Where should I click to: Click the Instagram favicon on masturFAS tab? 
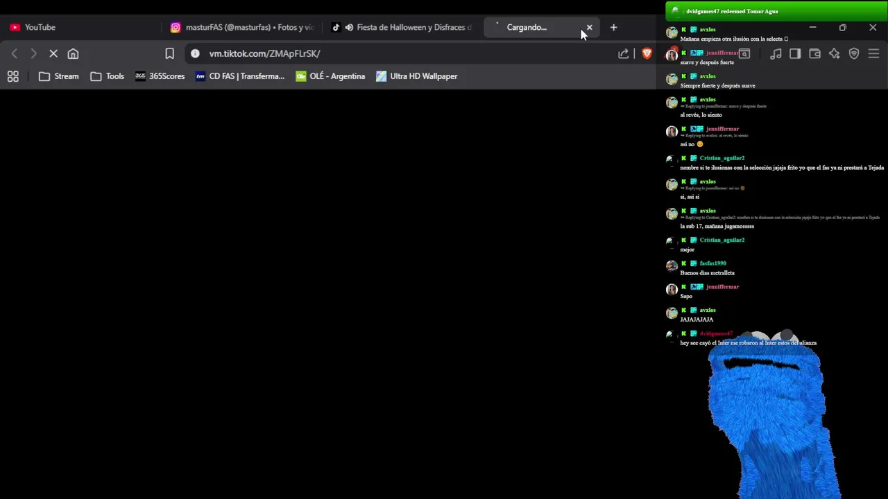(x=176, y=27)
